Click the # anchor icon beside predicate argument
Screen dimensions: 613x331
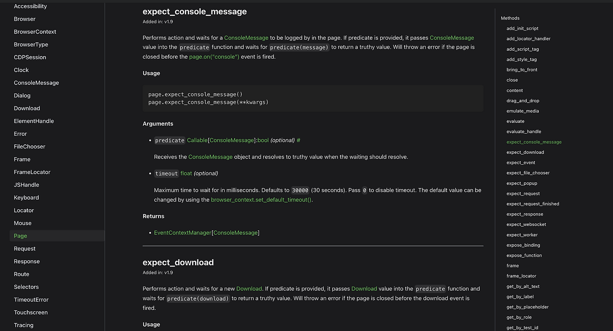point(298,140)
